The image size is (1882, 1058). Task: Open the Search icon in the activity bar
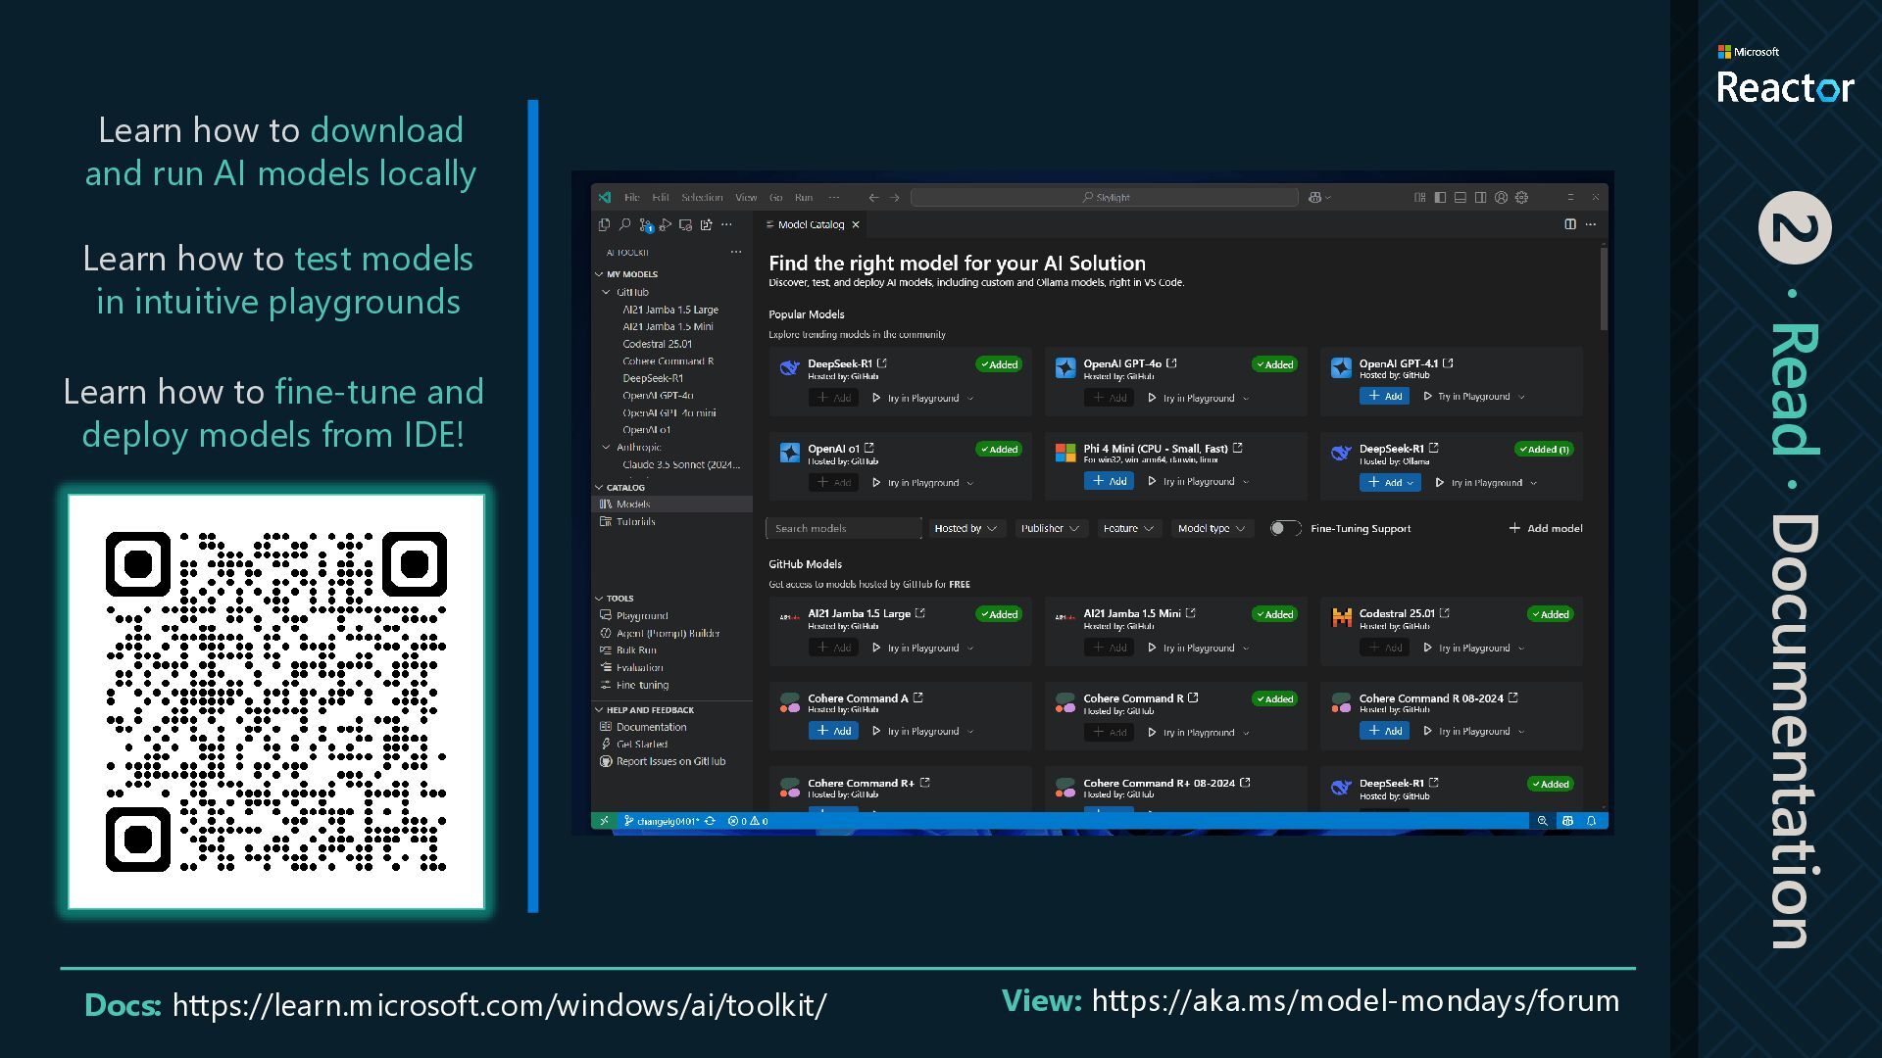click(x=624, y=224)
